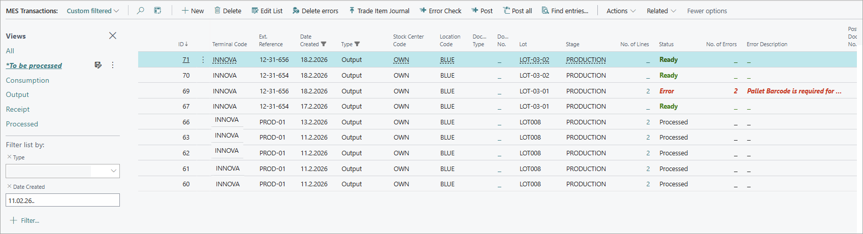The image size is (863, 234).
Task: Open the Pallet Barcode error description
Action: [794, 91]
